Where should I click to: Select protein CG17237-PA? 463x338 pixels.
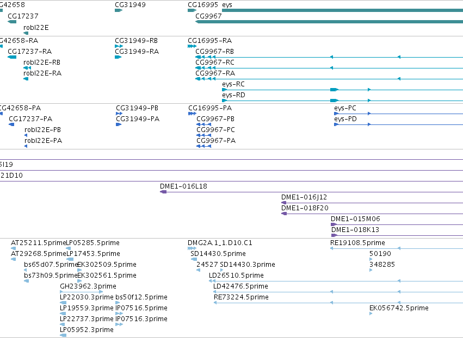click(x=30, y=119)
